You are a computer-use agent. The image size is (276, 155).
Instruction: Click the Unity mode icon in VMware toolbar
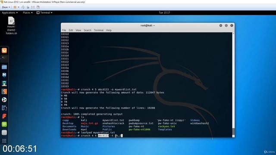pos(38,7)
